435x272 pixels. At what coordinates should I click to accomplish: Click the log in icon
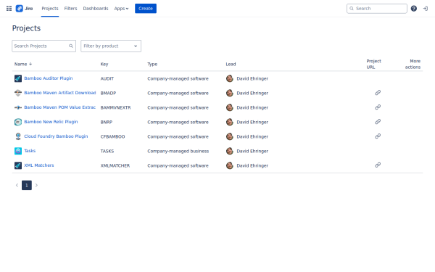426,9
